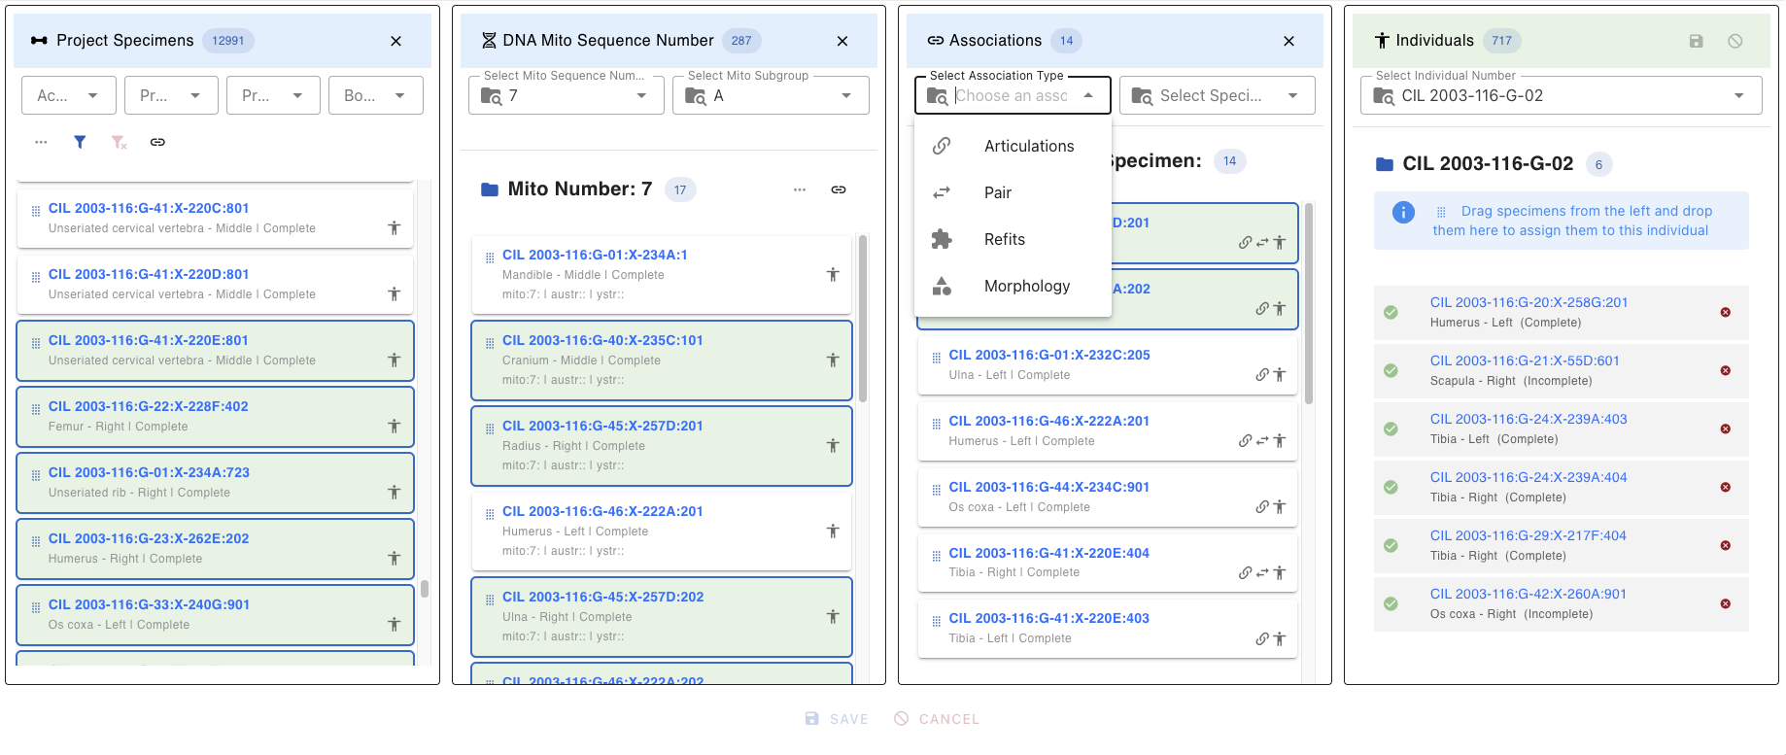The image size is (1786, 755).
Task: Click the 717 count badge on Individuals
Action: pos(1501,41)
